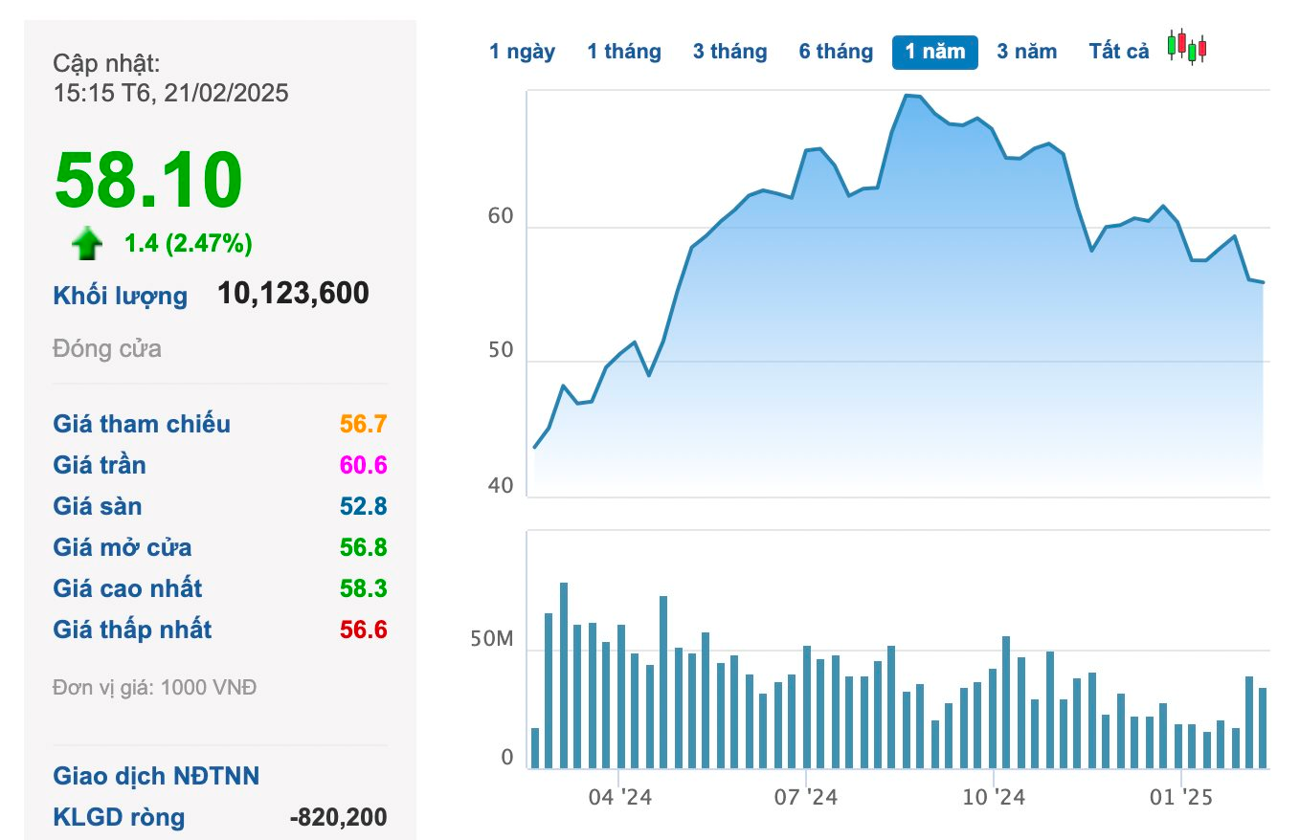Image resolution: width=1300 pixels, height=840 pixels.
Task: Click the Đơn vị giá: 1000 VNĐ note
Action: [x=155, y=687]
